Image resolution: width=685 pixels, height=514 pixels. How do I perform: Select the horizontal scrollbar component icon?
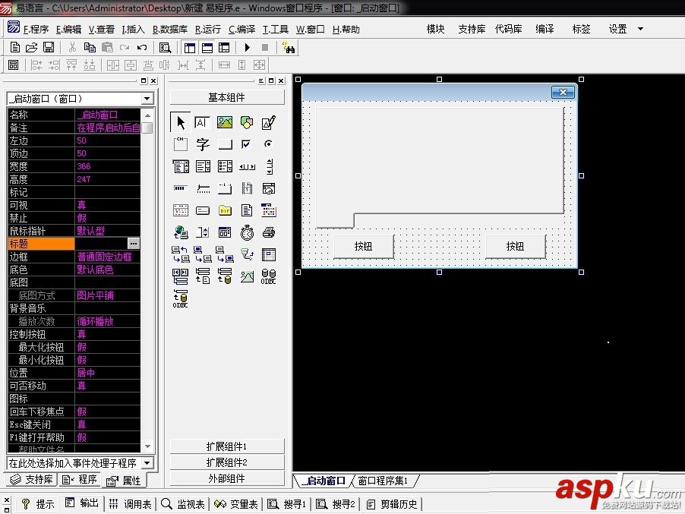[x=247, y=166]
